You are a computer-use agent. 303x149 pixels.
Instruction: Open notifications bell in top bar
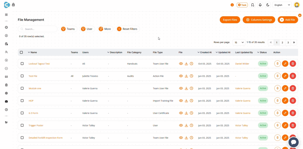260,5
